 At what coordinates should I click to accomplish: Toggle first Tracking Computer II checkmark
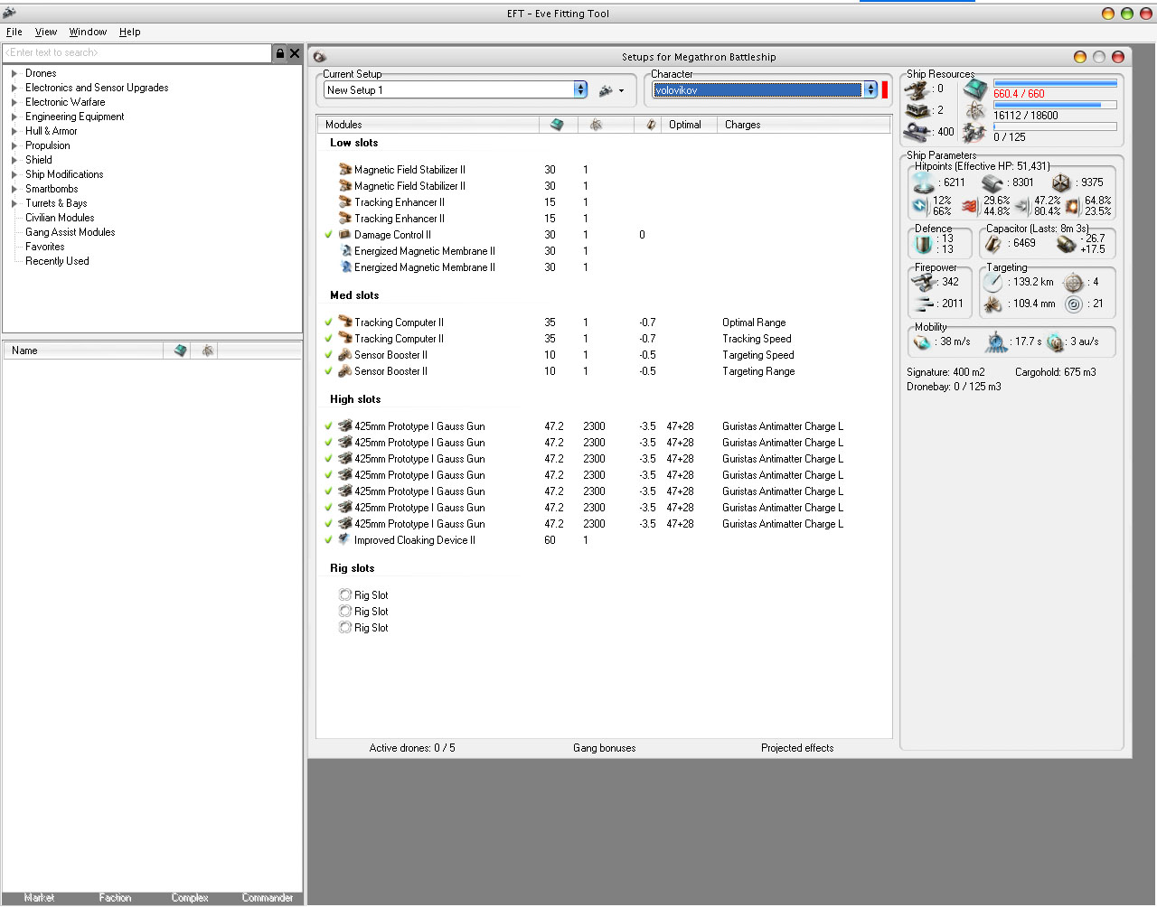[x=329, y=323]
